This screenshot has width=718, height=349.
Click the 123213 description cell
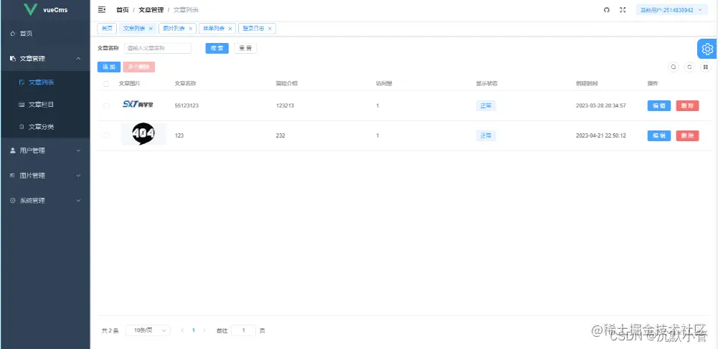point(285,105)
